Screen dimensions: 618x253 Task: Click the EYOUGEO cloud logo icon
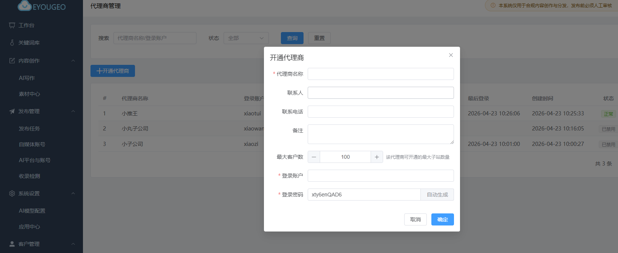point(25,6)
